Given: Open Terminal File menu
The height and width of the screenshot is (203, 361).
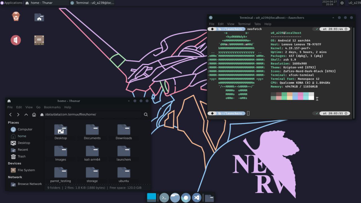Looking at the screenshot, I should pos(212,24).
